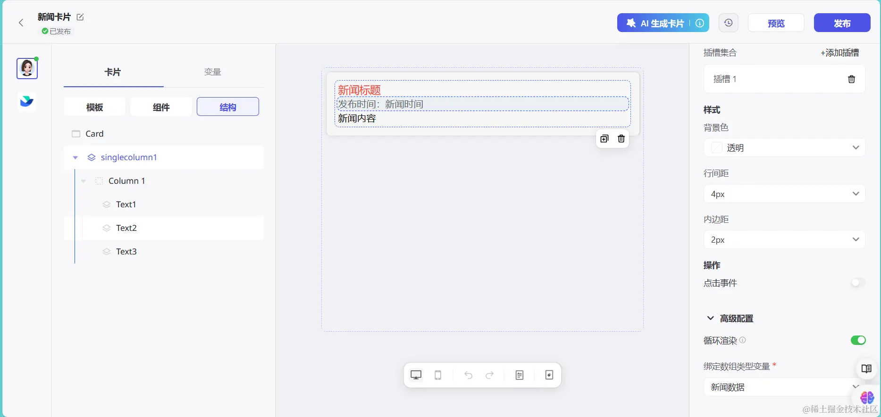The image size is (881, 417).
Task: Select the Column 1 node in the tree
Action: tap(164, 181)
